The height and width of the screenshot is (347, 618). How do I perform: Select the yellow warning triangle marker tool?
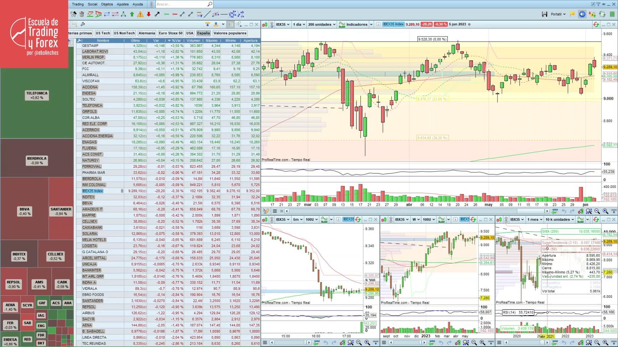click(140, 14)
